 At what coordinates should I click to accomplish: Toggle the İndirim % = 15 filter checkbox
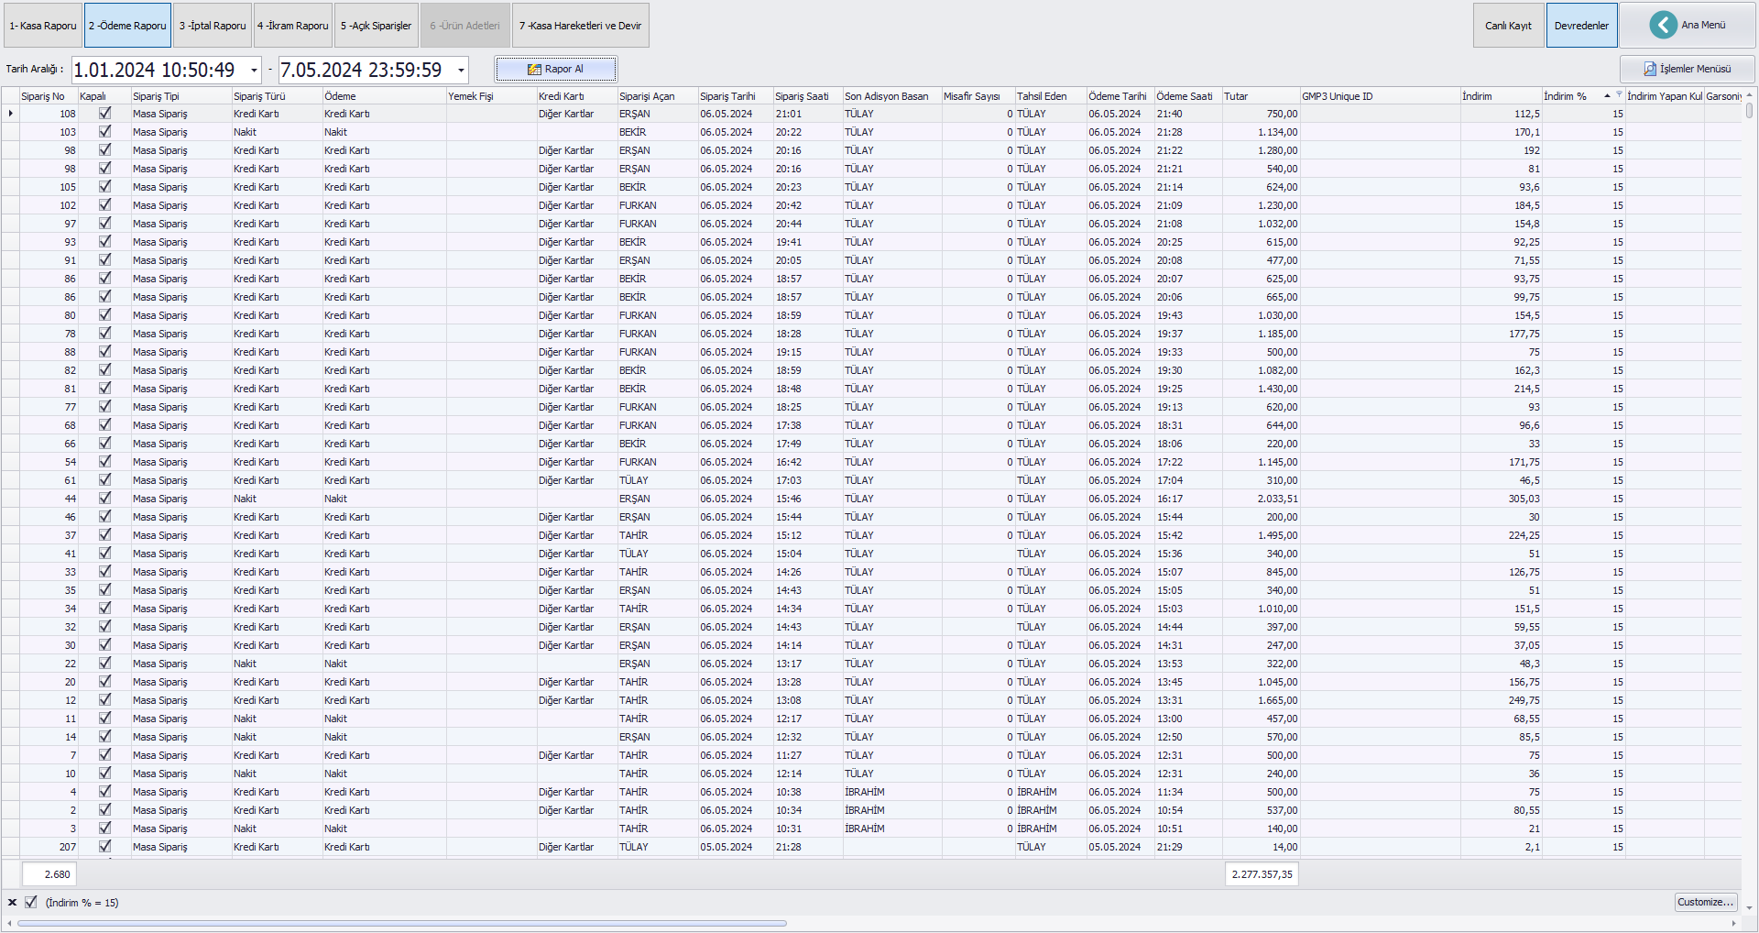(x=31, y=902)
